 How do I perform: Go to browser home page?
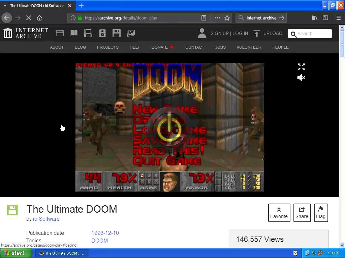[x=39, y=18]
